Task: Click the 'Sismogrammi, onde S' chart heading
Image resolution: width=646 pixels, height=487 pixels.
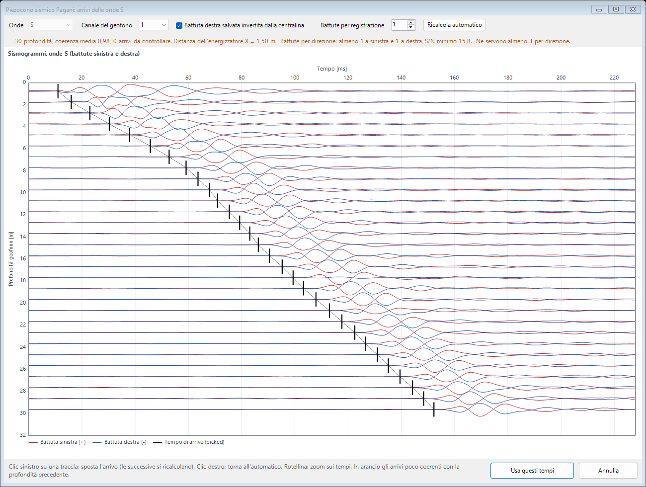Action: click(74, 54)
